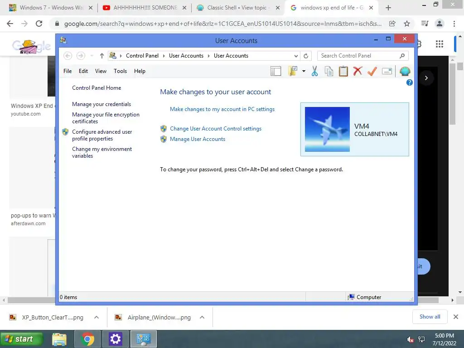Viewport: 464px width, 348px height.
Task: Go forward in User Accounts window
Action: coord(81,56)
